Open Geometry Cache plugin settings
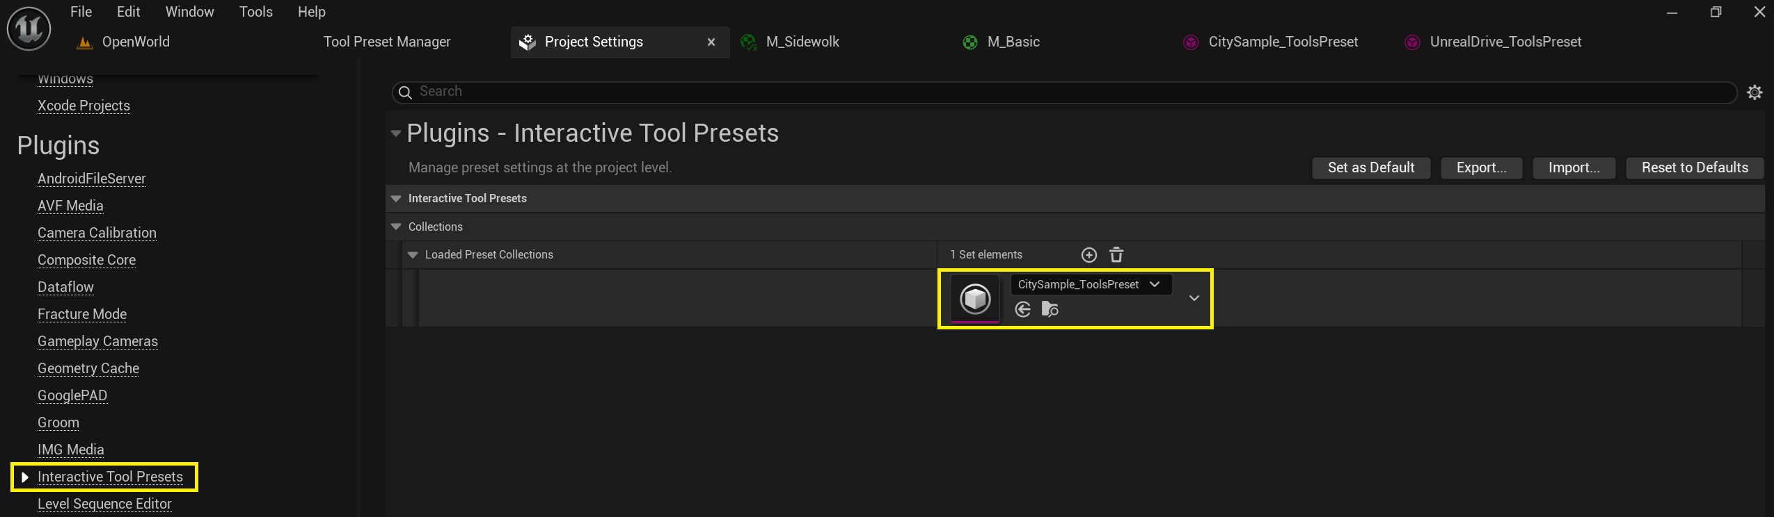Image resolution: width=1774 pixels, height=517 pixels. (x=88, y=368)
